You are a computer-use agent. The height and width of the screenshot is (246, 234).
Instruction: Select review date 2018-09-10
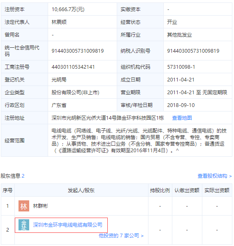tap(181, 105)
